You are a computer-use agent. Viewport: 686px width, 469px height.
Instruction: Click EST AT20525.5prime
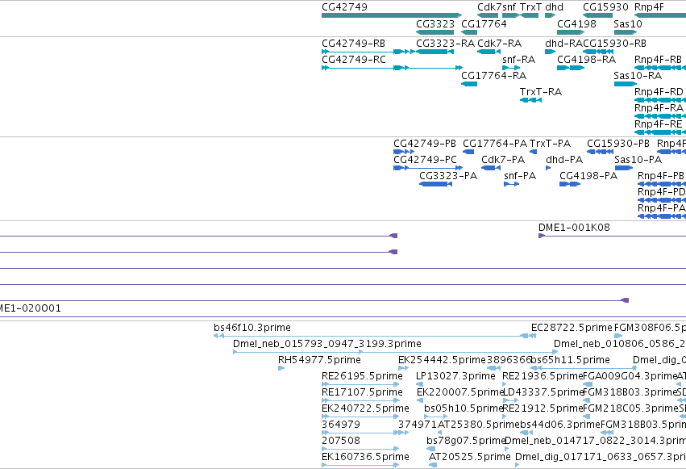coord(469,458)
